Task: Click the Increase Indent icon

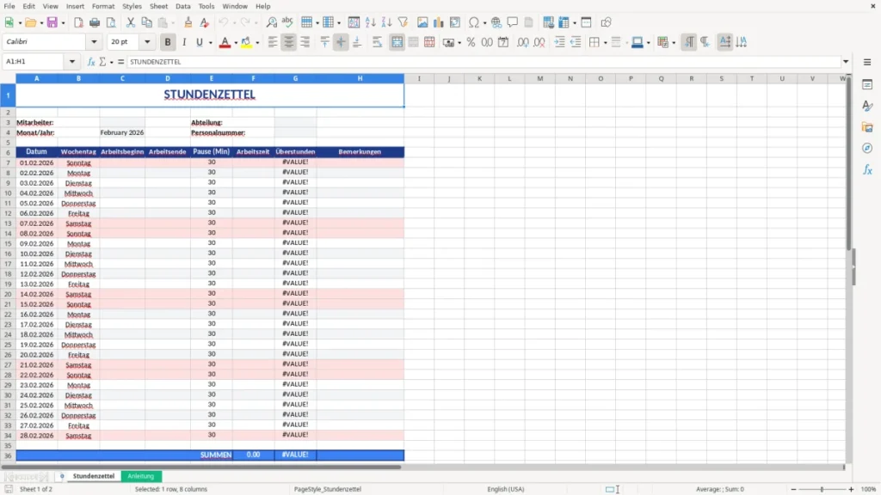Action: [559, 42]
